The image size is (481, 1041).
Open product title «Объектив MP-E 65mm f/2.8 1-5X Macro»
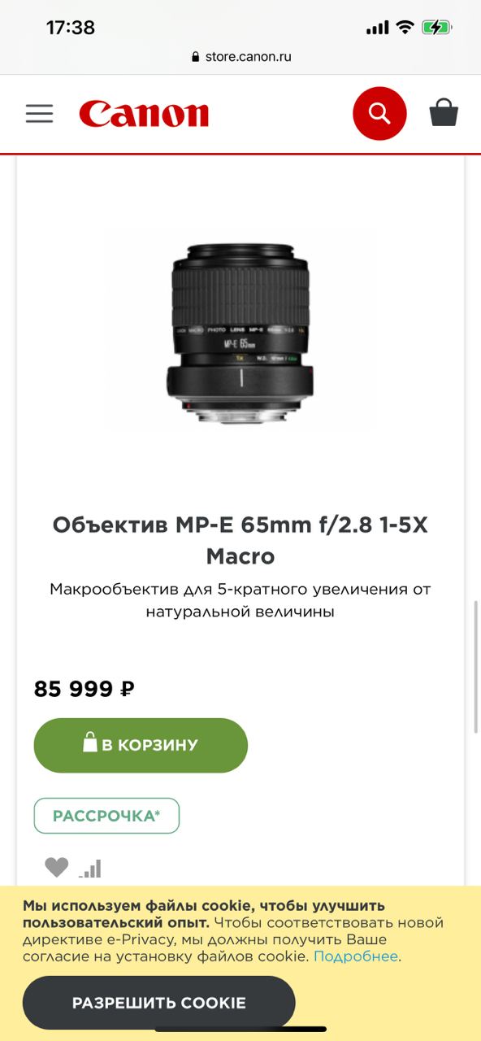click(240, 541)
